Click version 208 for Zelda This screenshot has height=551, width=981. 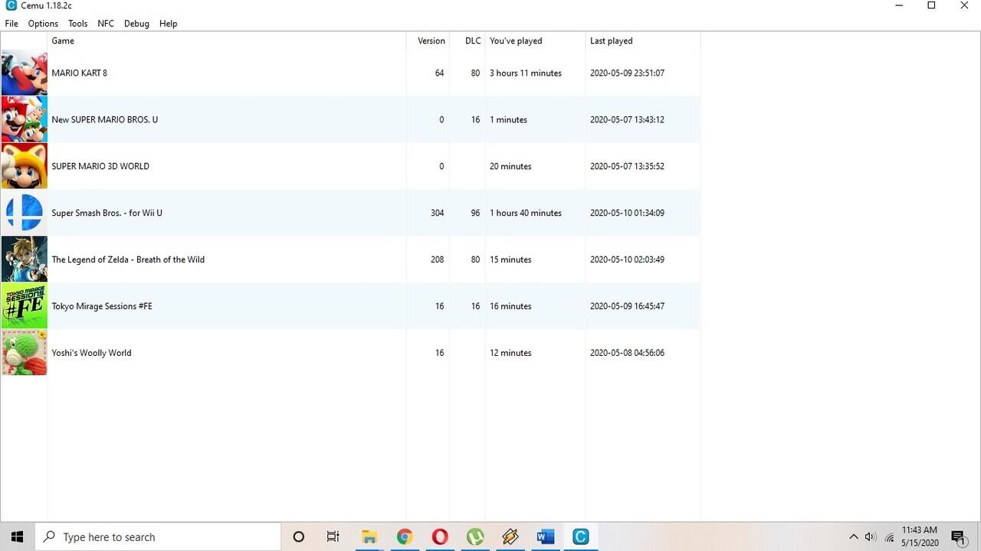(x=437, y=260)
